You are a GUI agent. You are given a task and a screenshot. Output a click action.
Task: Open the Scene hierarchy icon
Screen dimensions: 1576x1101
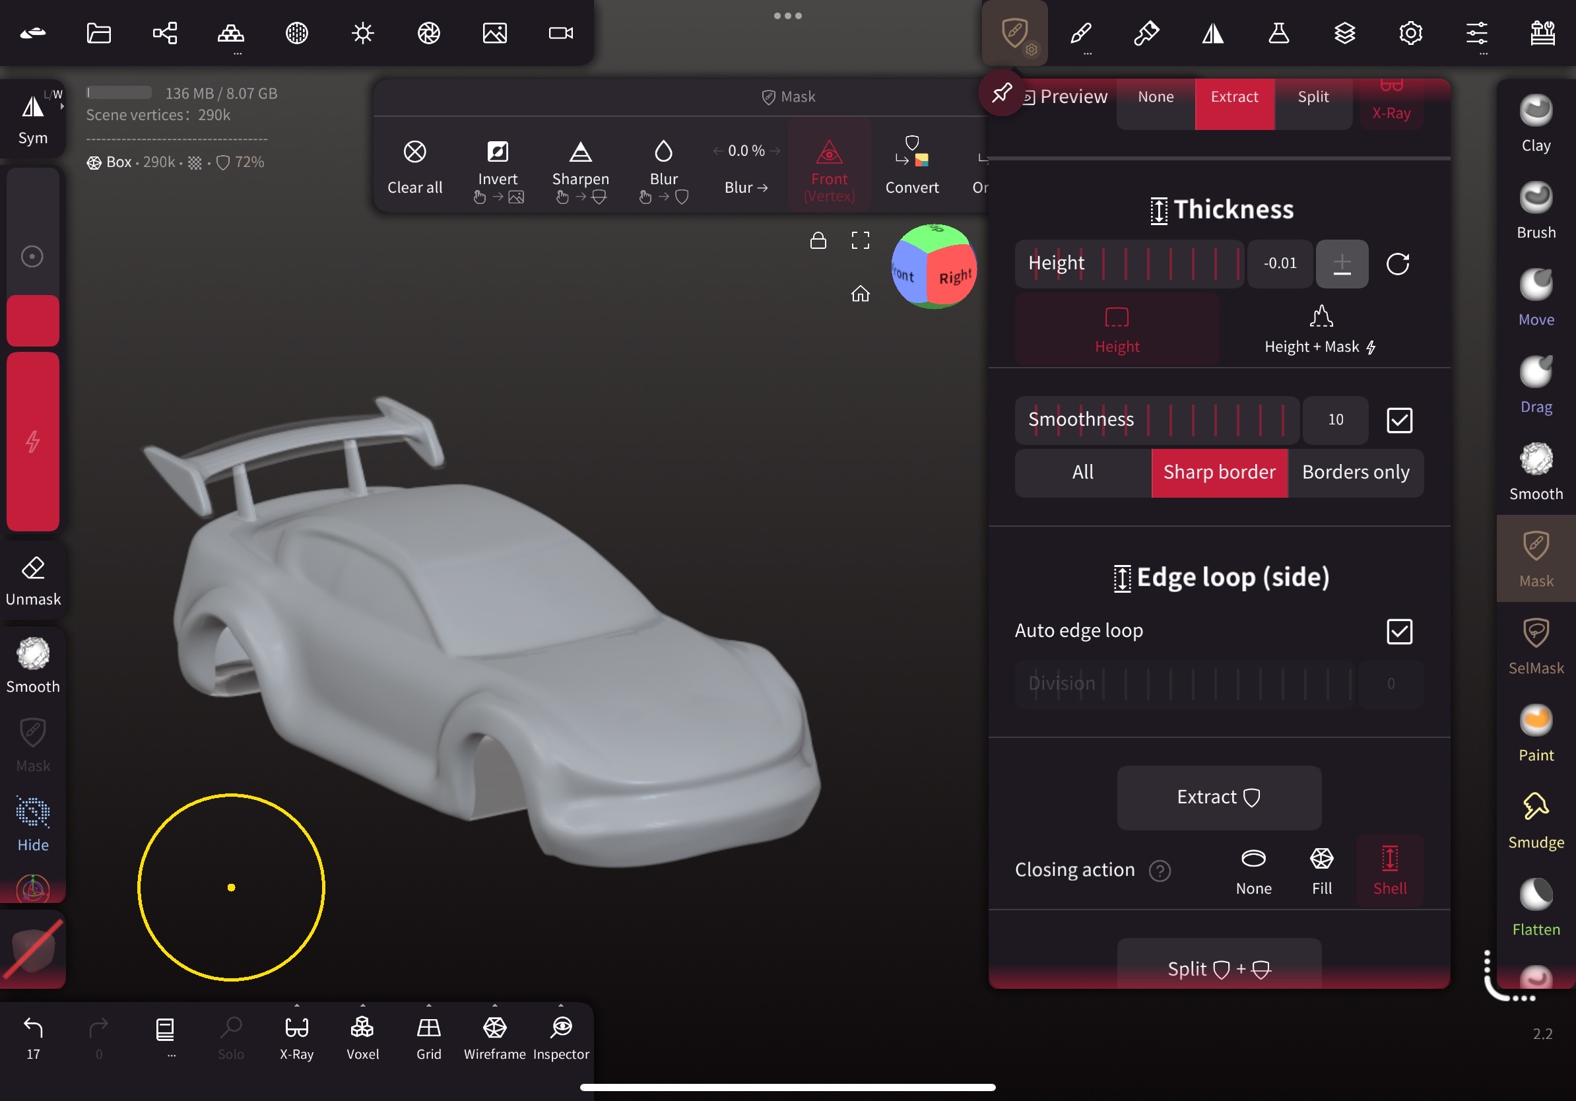[x=165, y=33]
